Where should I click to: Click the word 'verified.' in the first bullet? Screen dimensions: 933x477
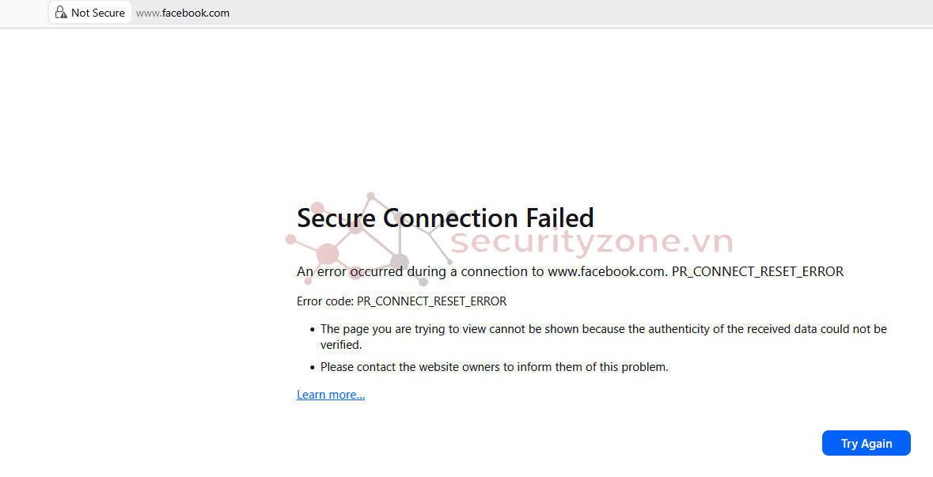coord(341,345)
